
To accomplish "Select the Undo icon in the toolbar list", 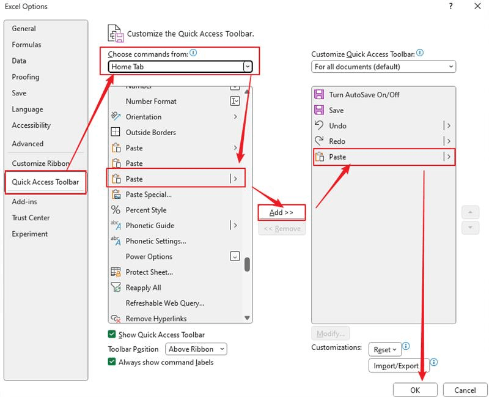I will pyautogui.click(x=319, y=125).
